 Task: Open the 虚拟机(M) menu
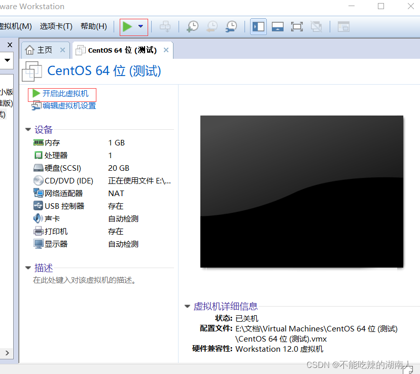point(16,26)
